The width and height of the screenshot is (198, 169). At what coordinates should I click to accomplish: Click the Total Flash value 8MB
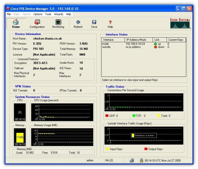82,54
